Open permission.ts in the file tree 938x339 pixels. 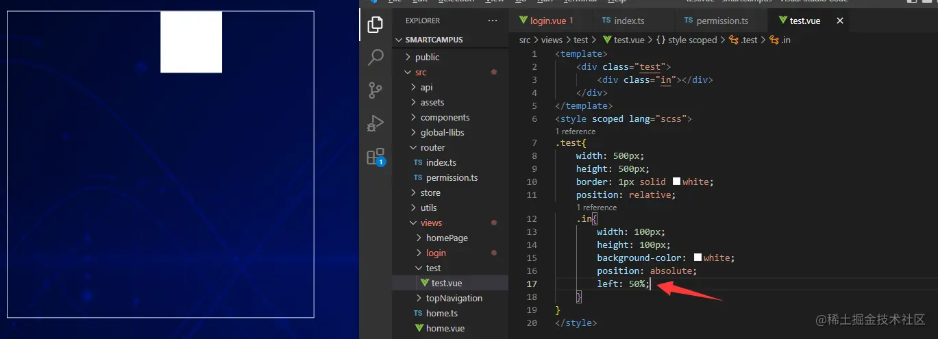(x=450, y=177)
